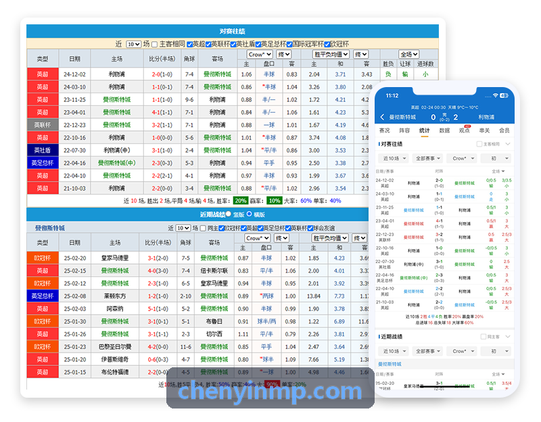Image resolution: width=541 pixels, height=422 pixels.
Task: Open the match count dropdown in desktop 近期战绩
Action: [183, 228]
